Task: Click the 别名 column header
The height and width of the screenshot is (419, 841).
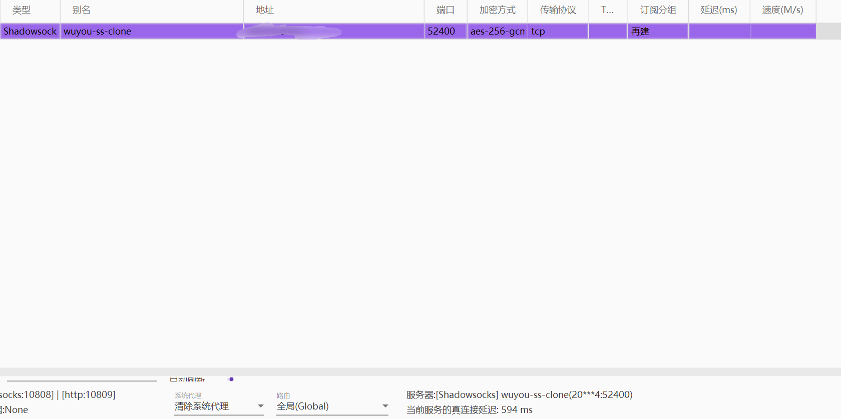Action: (81, 10)
